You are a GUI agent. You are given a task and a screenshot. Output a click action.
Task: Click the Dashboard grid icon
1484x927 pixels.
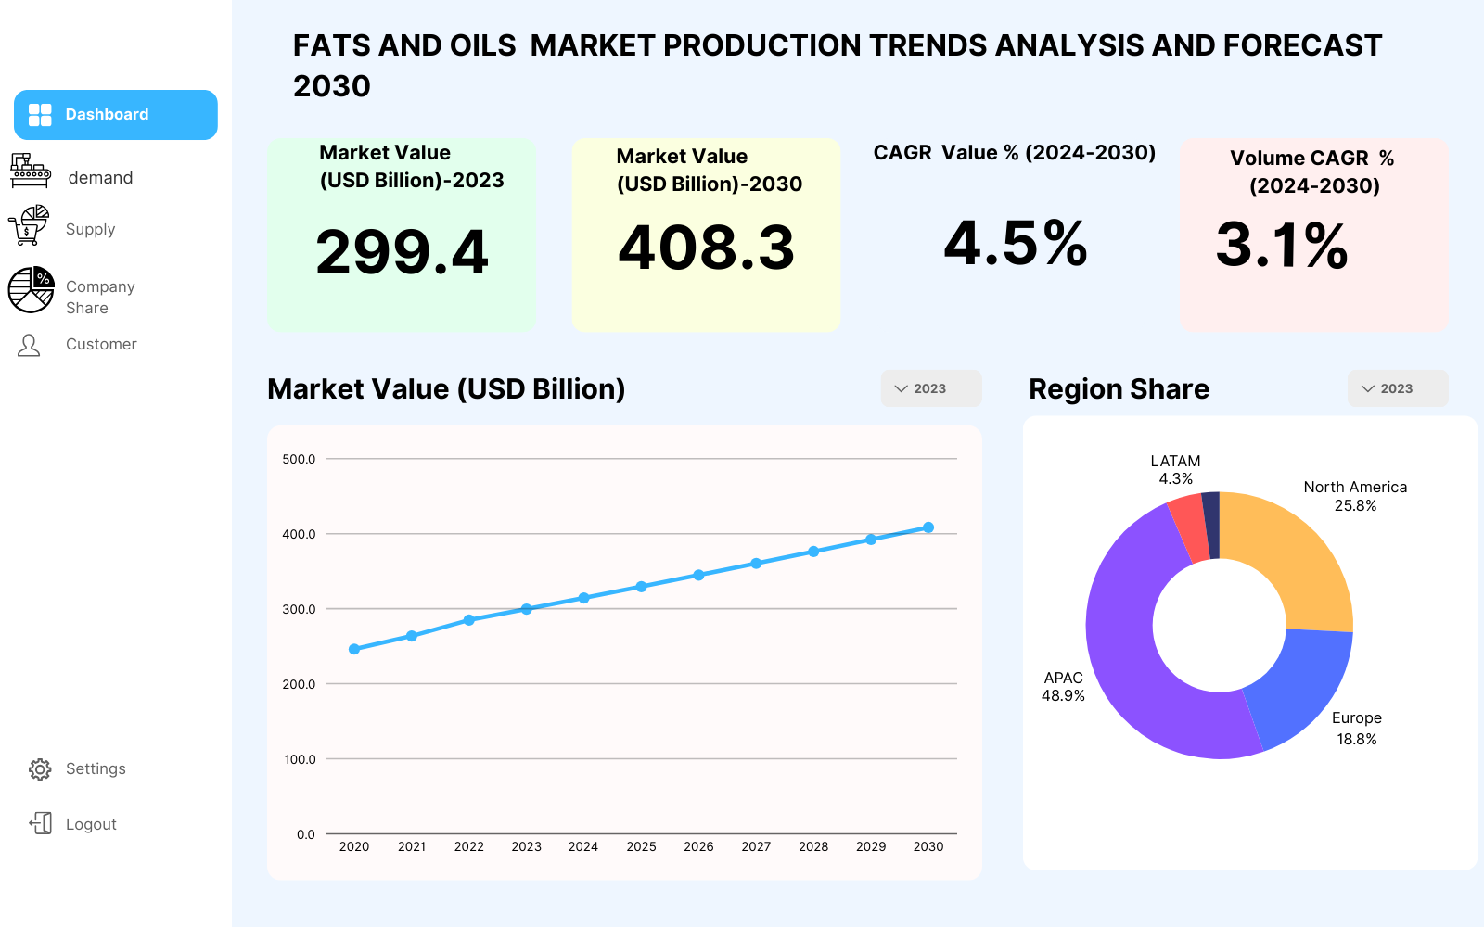(40, 115)
